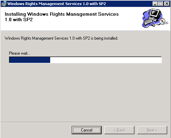Click the "1.0 with SP2" heading line
Image resolution: width=171 pixels, height=138 pixels.
[19, 19]
